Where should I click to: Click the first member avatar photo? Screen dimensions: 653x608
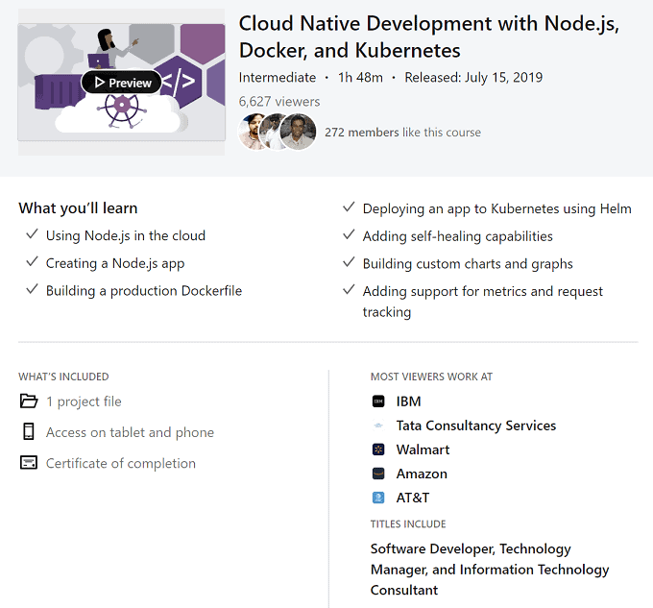[x=254, y=133]
